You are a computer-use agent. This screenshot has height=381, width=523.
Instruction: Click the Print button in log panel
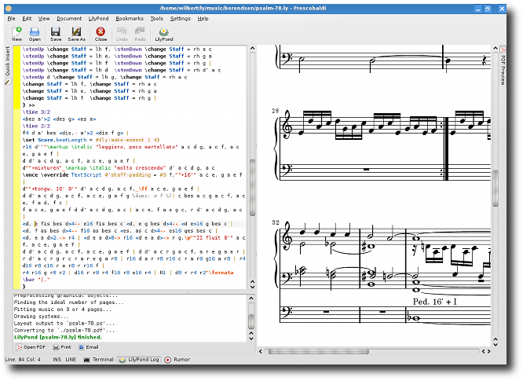(x=62, y=347)
